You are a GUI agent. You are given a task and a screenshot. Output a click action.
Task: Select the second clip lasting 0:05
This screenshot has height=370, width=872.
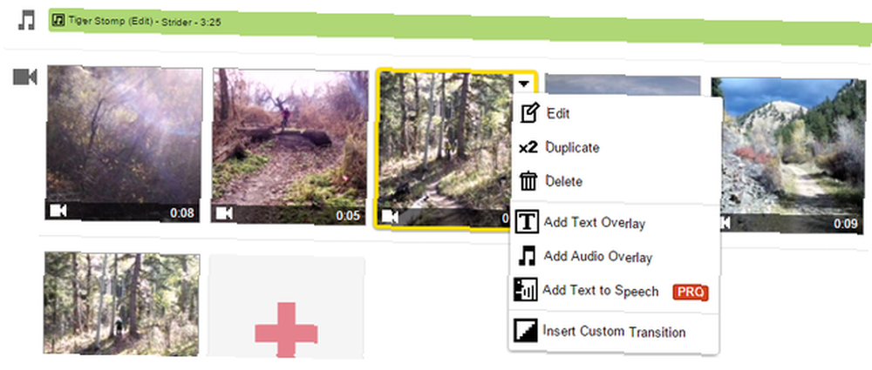click(290, 146)
